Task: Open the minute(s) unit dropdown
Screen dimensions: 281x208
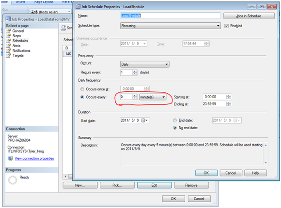Action: 153,97
